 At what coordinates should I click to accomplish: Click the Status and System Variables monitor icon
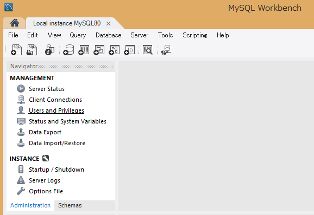pyautogui.click(x=21, y=121)
